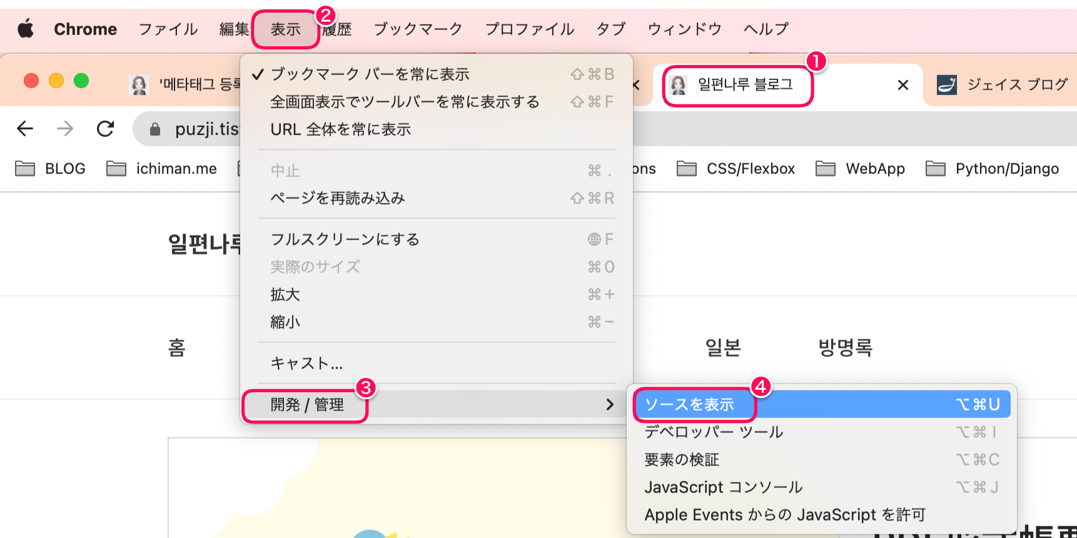Open the Apple menu icon
1077x538 pixels.
(26, 29)
